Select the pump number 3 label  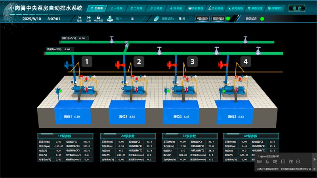click(x=193, y=61)
